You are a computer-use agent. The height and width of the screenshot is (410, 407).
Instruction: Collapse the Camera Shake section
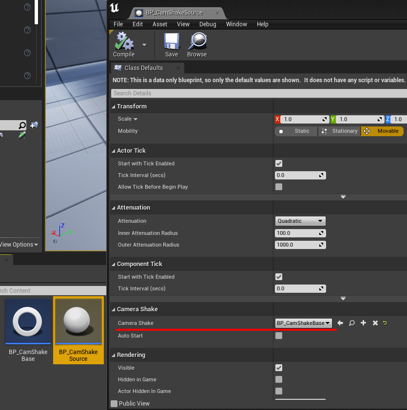pyautogui.click(x=114, y=309)
